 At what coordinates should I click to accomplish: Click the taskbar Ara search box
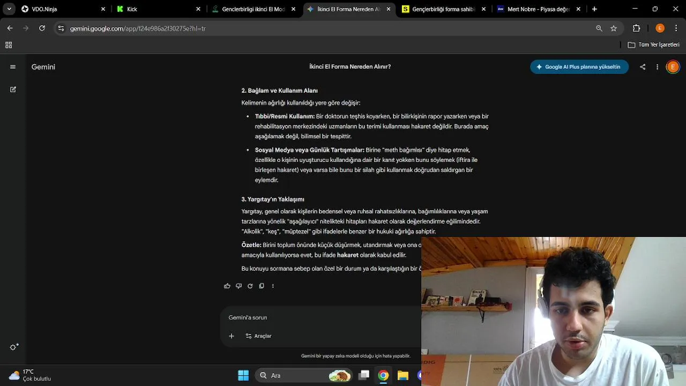tap(304, 375)
